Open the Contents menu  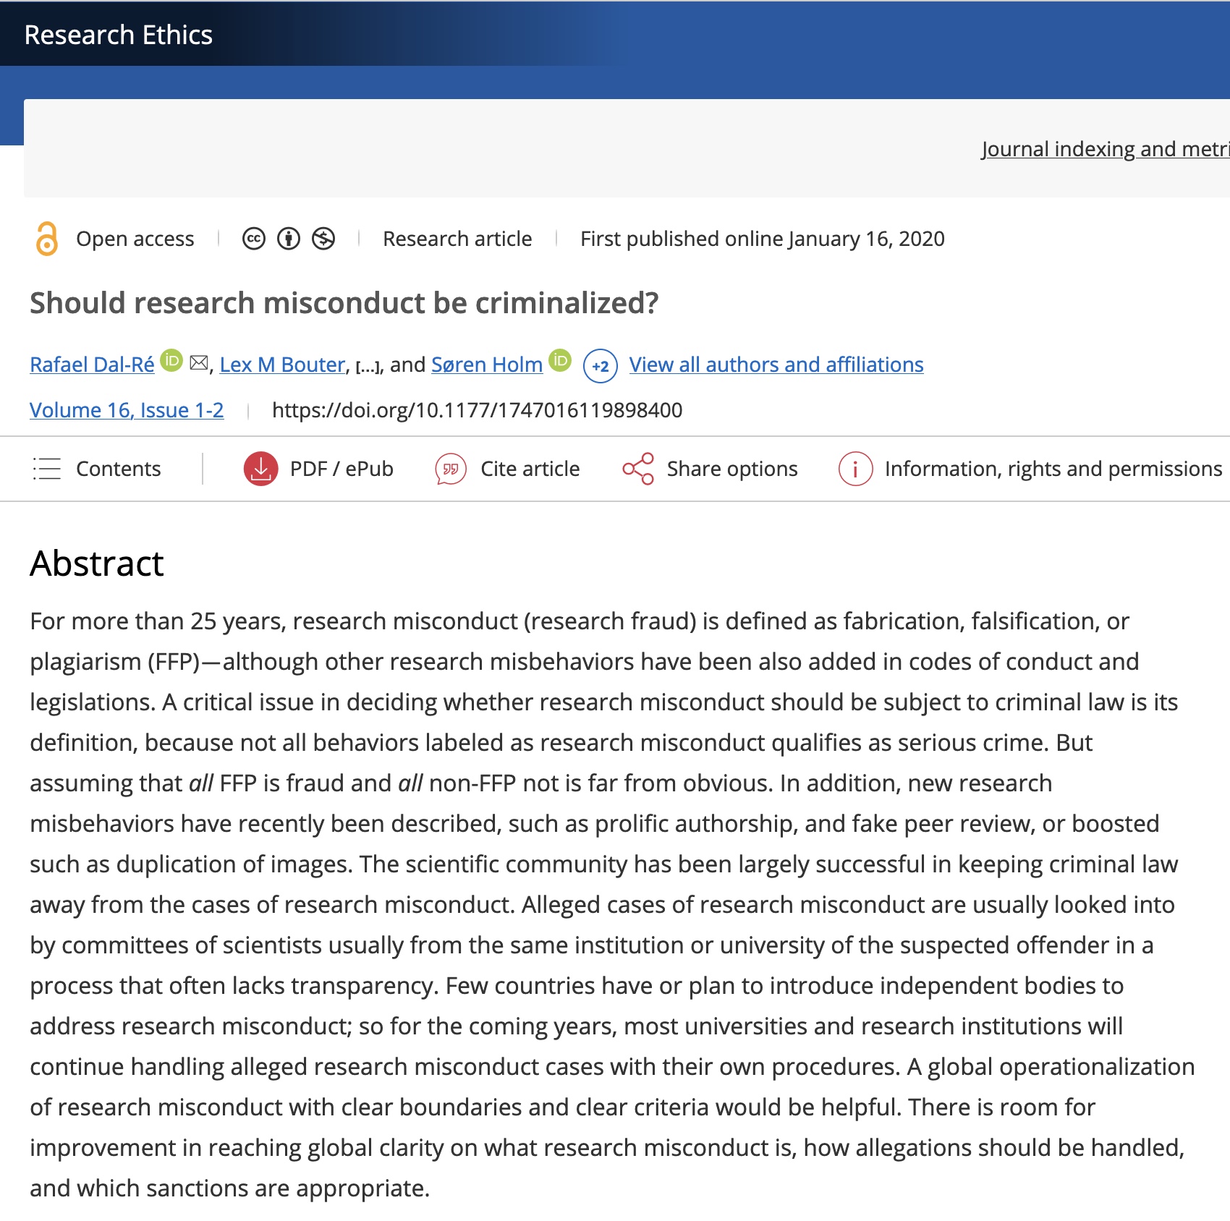(x=97, y=469)
